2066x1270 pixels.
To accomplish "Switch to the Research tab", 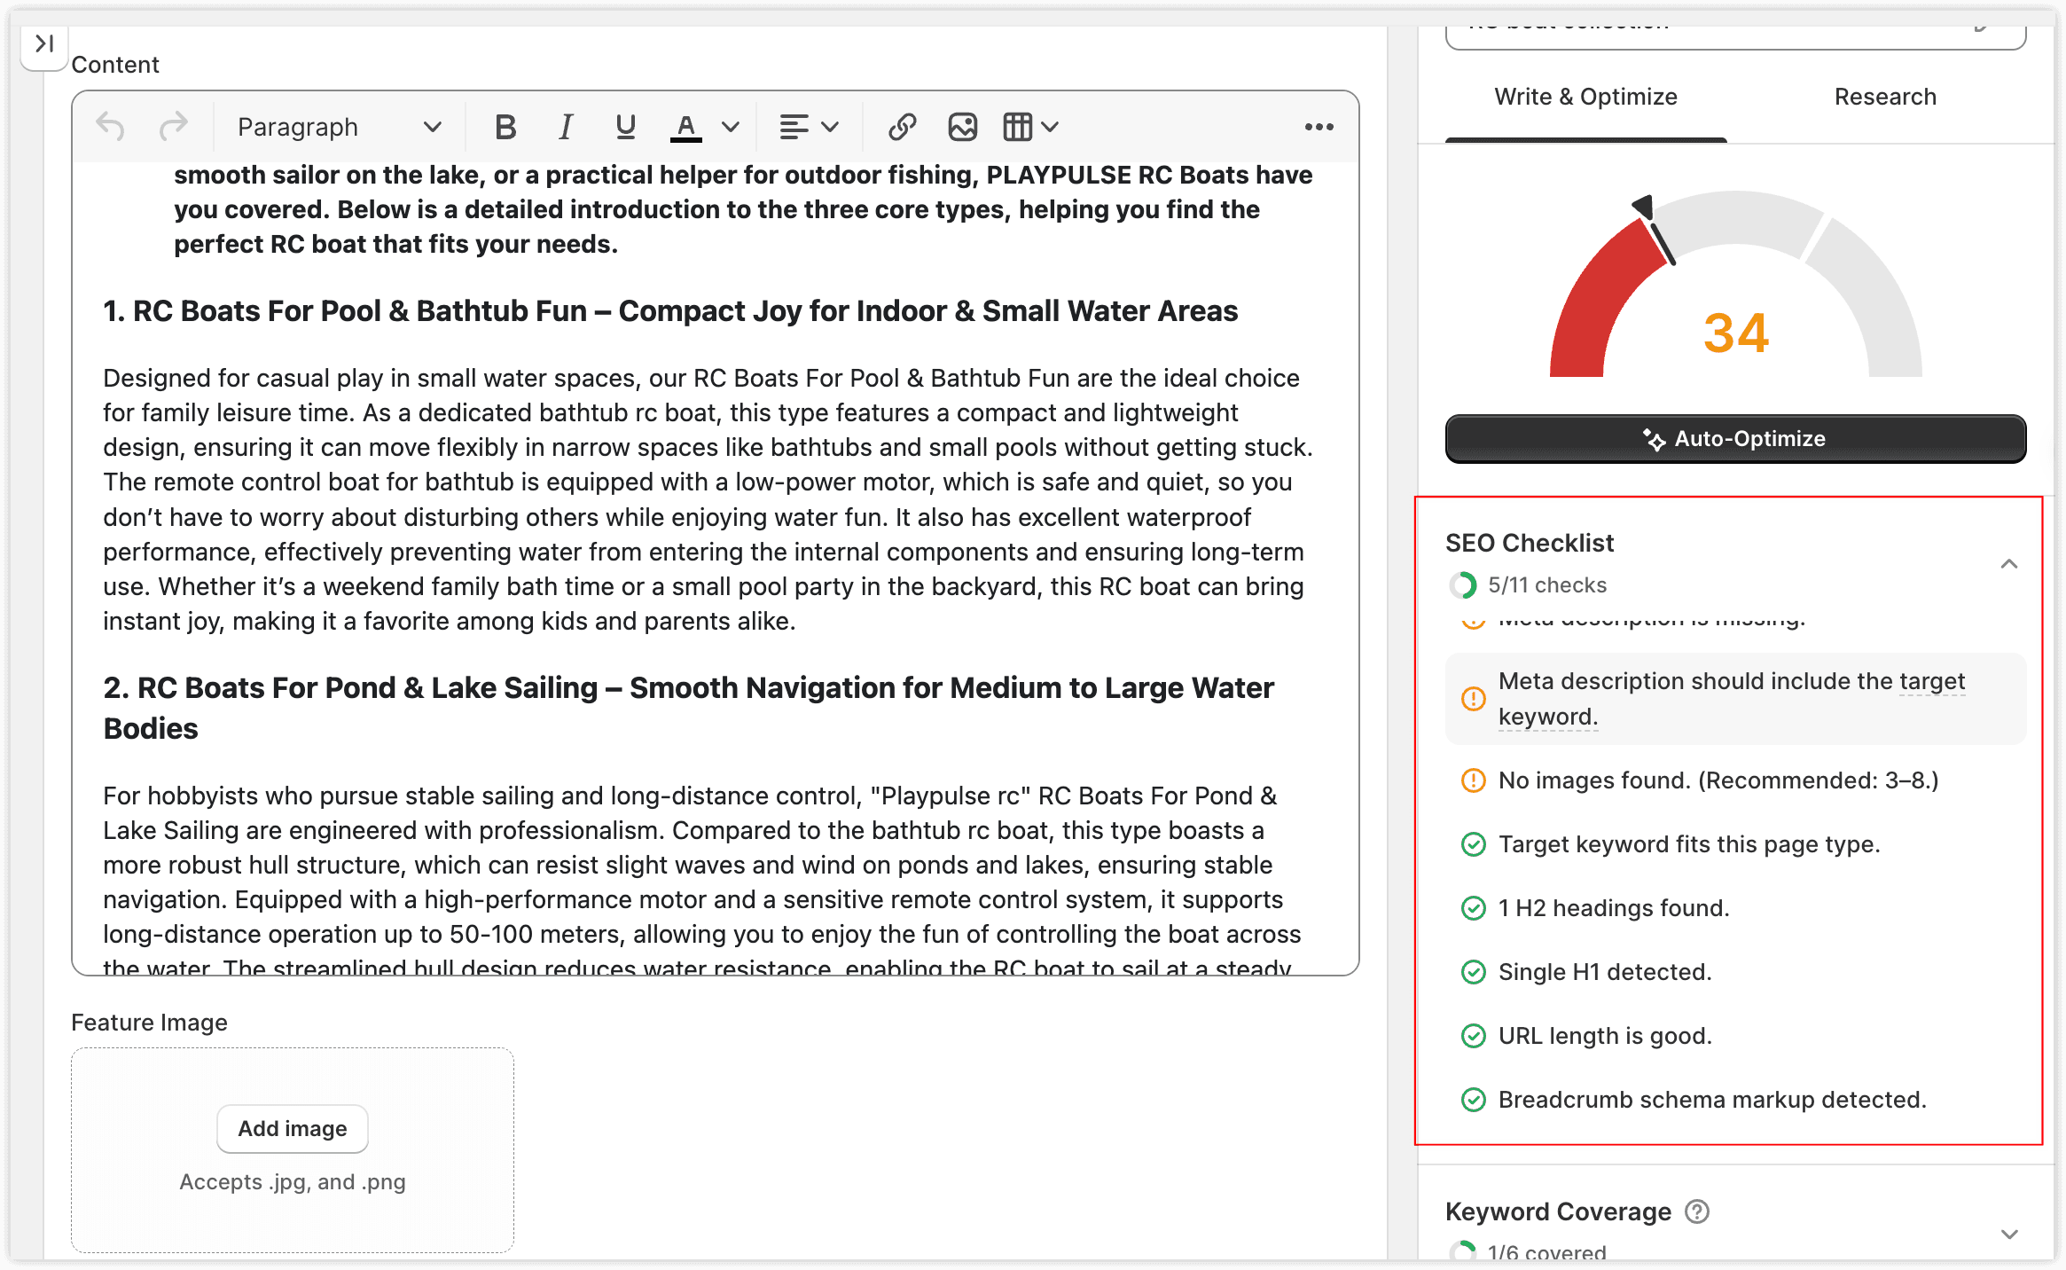I will [1885, 97].
